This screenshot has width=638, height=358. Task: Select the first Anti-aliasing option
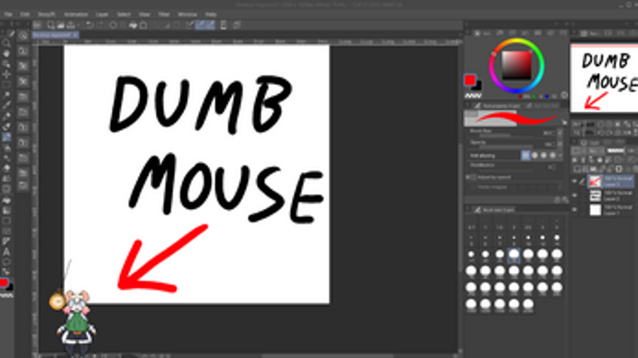pyautogui.click(x=525, y=155)
